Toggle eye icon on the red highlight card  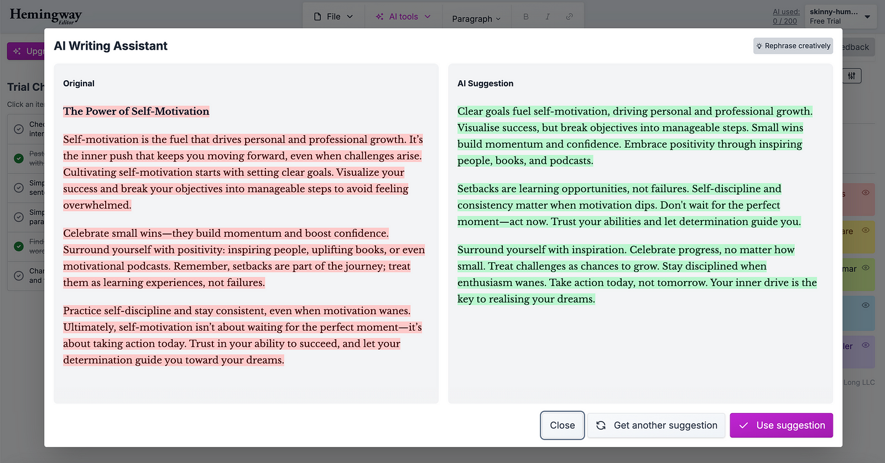[x=866, y=193]
